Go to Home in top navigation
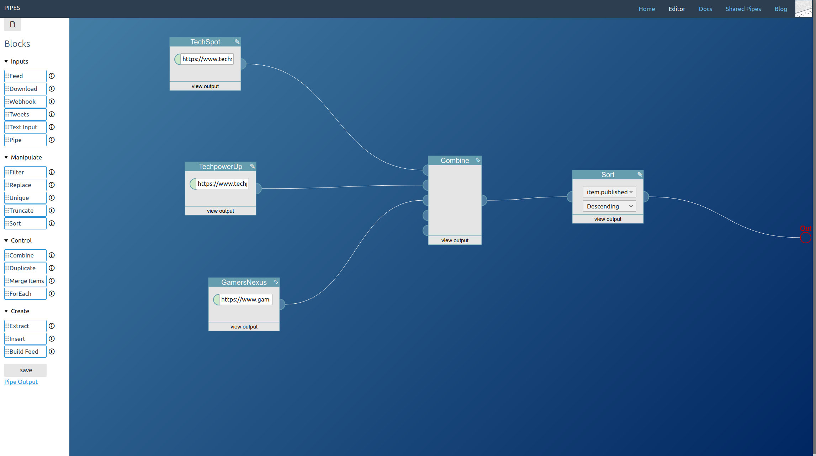The height and width of the screenshot is (456, 816). tap(647, 9)
